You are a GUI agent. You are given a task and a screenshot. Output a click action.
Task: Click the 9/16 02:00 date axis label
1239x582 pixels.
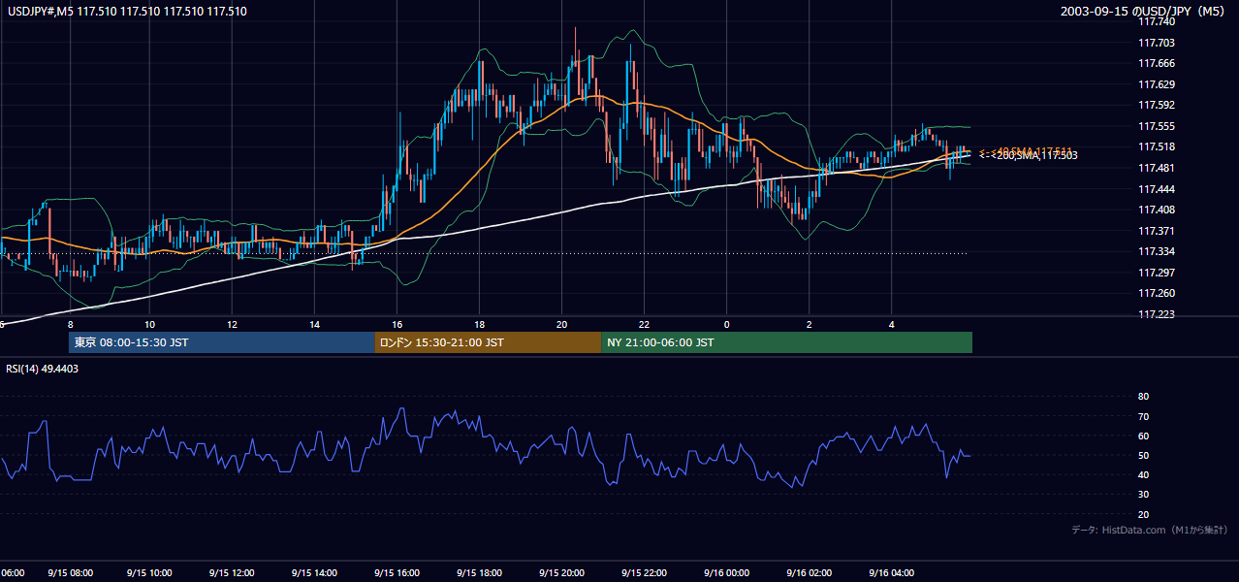809,573
